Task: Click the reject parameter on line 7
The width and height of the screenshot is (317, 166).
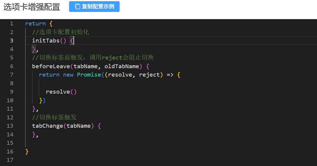Action: pos(149,75)
